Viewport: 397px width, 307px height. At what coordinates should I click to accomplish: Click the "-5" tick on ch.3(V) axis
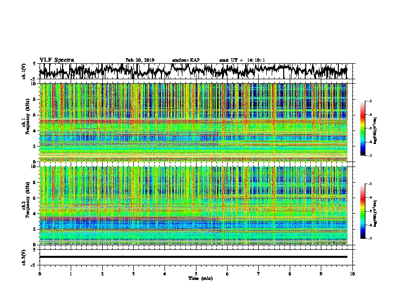[x=34, y=265]
